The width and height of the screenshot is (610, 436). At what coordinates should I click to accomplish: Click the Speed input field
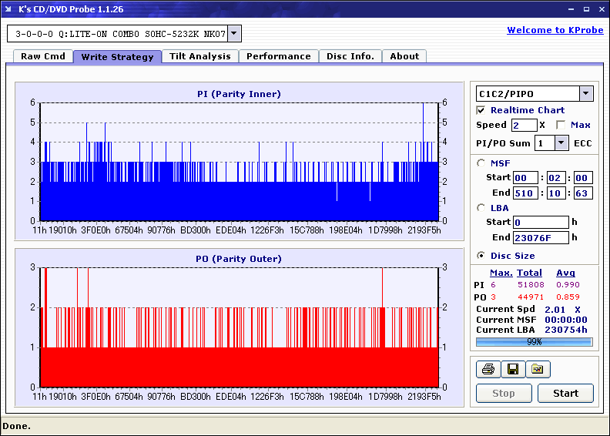click(x=524, y=125)
